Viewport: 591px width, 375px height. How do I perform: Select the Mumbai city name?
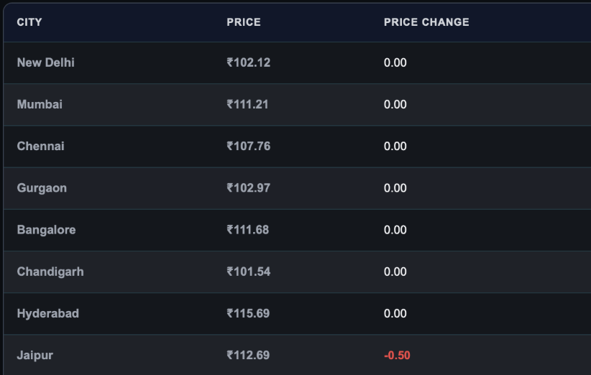pyautogui.click(x=40, y=104)
